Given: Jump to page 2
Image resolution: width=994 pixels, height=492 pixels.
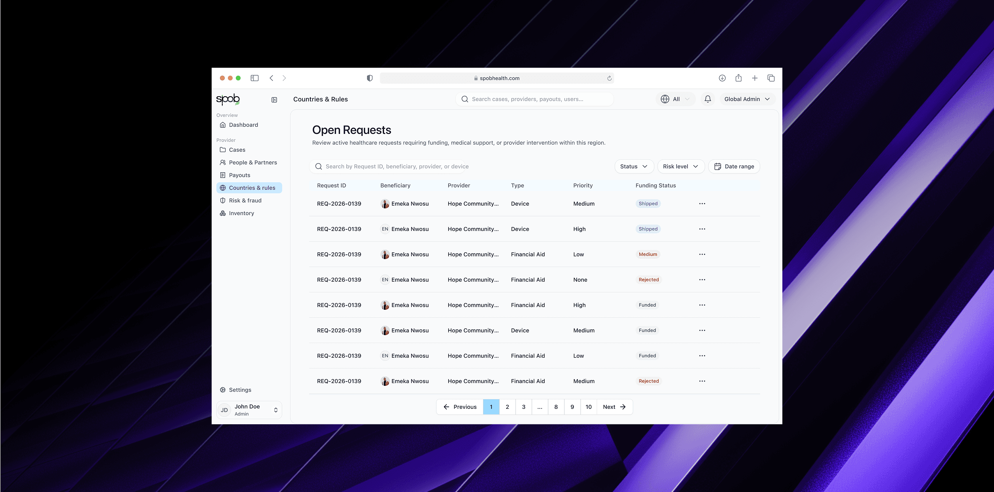Looking at the screenshot, I should 507,407.
